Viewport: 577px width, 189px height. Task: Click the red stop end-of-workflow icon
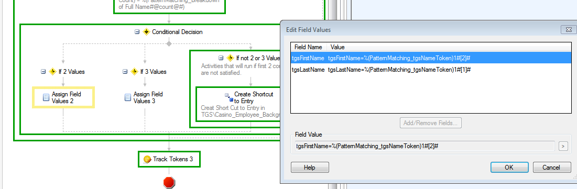coord(169,182)
